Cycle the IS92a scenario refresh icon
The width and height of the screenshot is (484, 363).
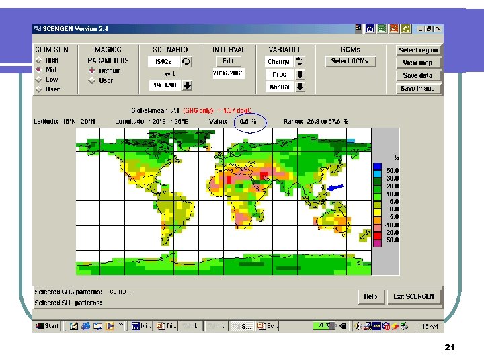coord(187,61)
